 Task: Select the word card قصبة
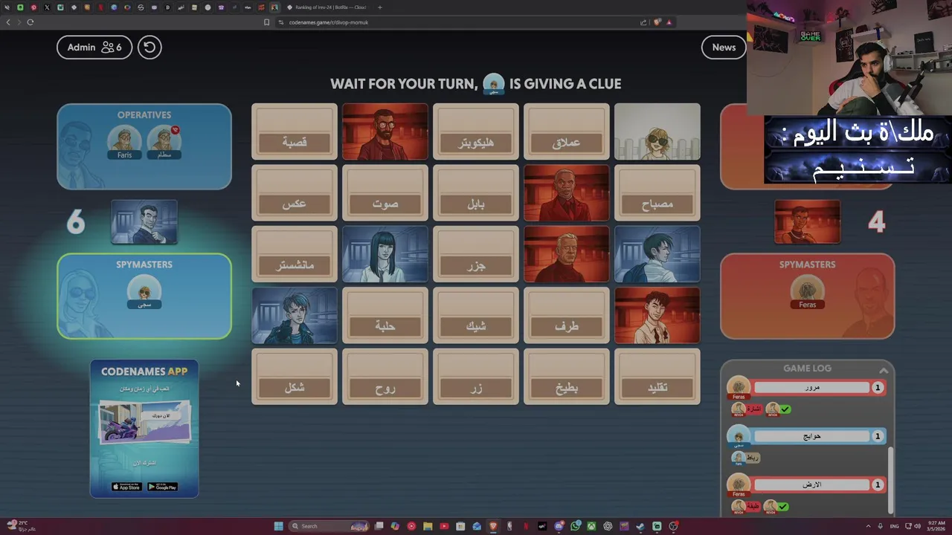pos(295,132)
